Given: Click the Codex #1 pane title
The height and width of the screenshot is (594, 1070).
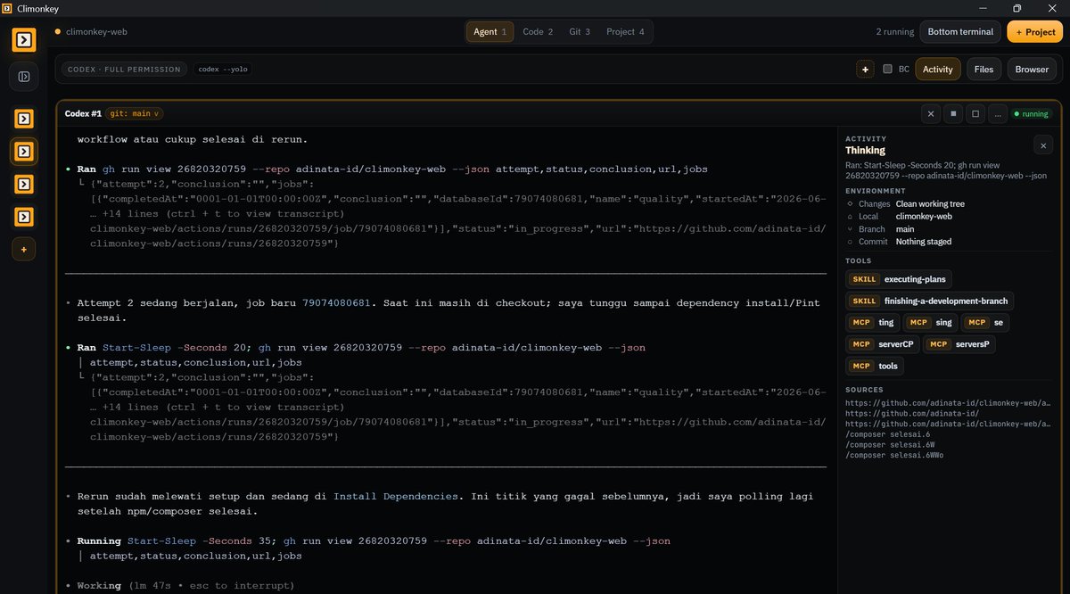Looking at the screenshot, I should [83, 114].
